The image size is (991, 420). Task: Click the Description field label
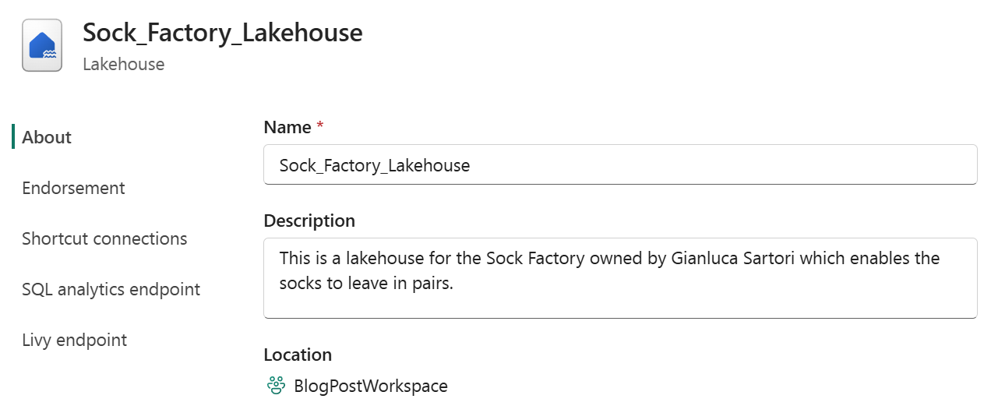[x=309, y=221]
